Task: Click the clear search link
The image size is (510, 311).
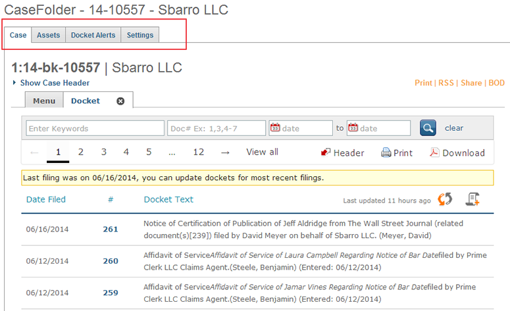Action: (454, 128)
